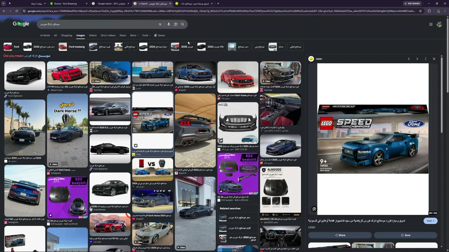
Task: Start voice search with microphone icon
Action: [169, 24]
